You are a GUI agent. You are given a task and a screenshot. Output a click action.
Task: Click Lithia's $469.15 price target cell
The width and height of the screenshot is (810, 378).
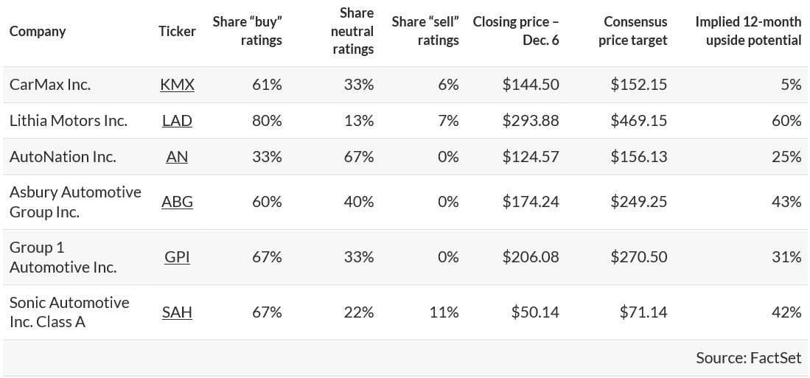[x=638, y=120]
